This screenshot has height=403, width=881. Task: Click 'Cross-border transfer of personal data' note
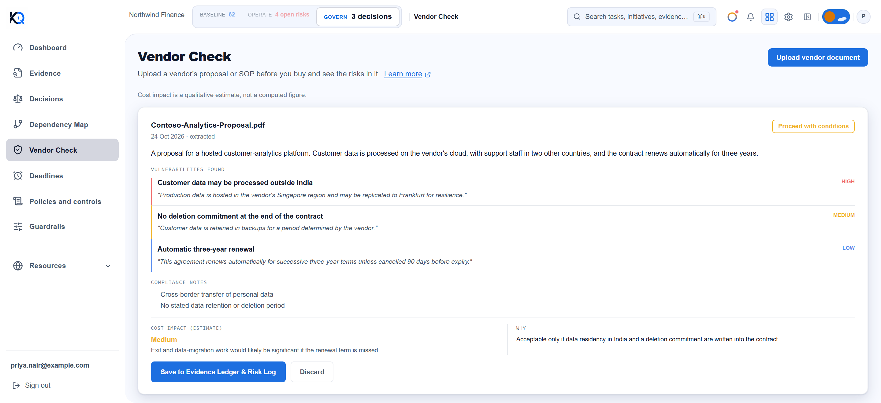(x=217, y=294)
